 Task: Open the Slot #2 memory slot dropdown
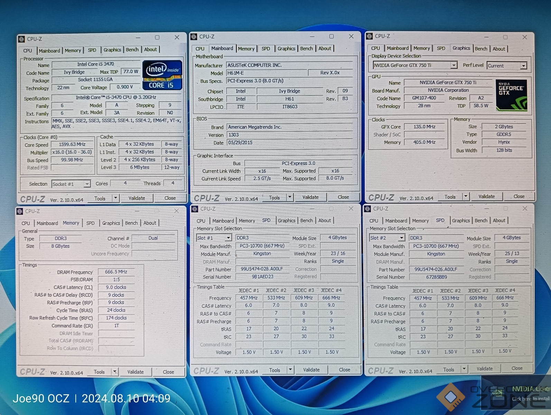tap(401, 238)
